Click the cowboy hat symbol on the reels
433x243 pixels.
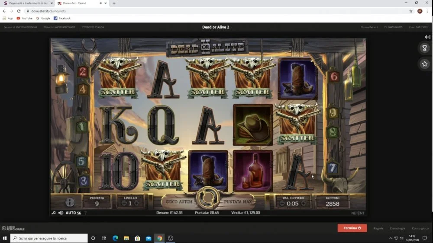pos(253,125)
